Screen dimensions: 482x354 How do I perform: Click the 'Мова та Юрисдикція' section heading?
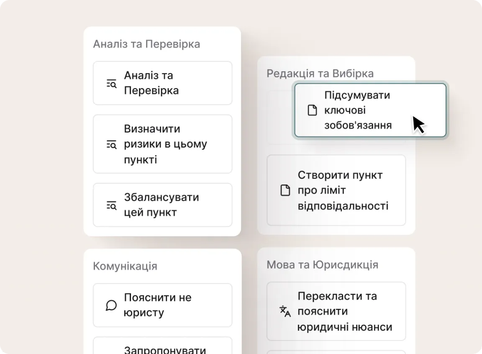pyautogui.click(x=322, y=265)
